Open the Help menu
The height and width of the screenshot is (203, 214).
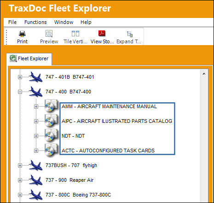click(86, 22)
